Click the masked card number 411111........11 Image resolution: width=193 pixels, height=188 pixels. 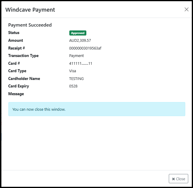(81, 64)
